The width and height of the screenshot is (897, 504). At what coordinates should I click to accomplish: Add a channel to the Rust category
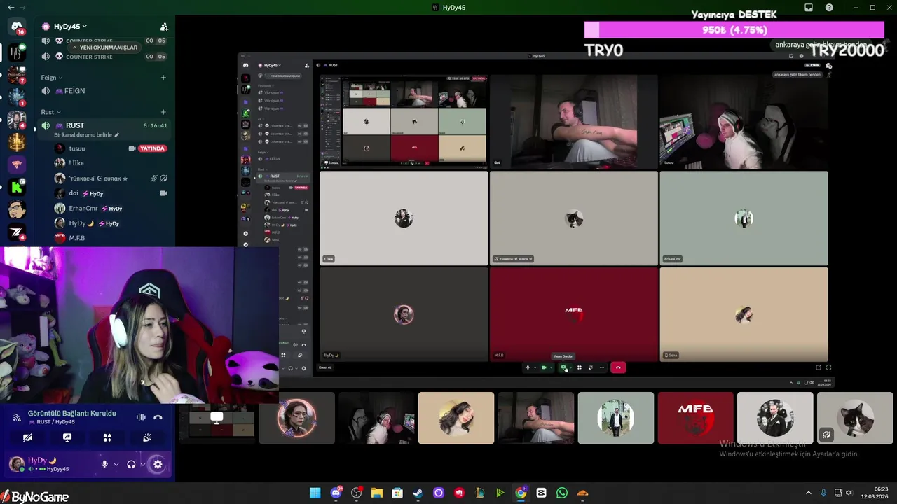click(163, 112)
